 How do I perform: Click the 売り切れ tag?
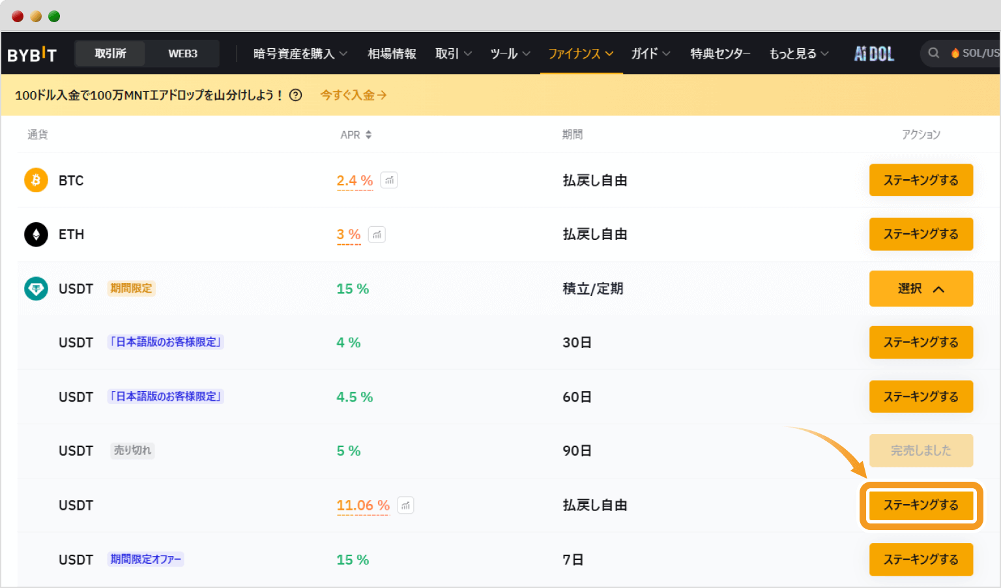(132, 450)
